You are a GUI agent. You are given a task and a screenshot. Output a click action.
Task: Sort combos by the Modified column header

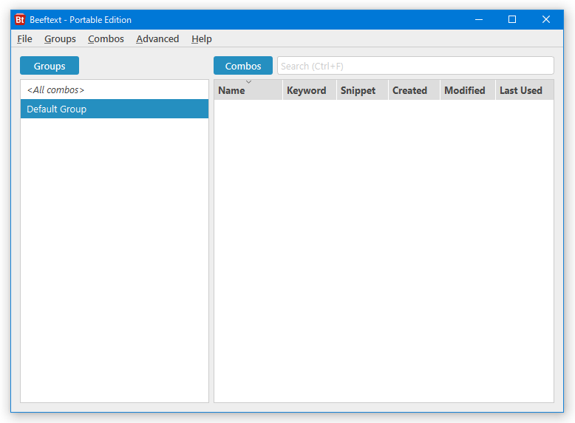(x=468, y=90)
